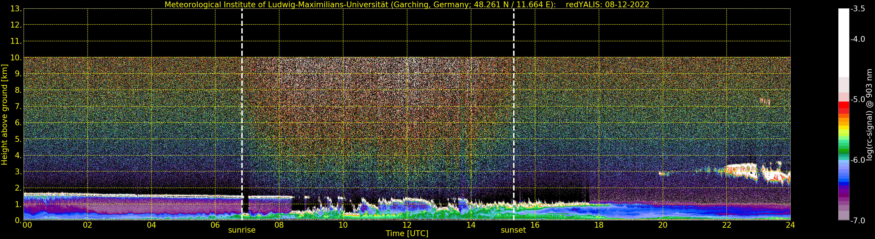Click the '5.' height axis tick label

18,139
